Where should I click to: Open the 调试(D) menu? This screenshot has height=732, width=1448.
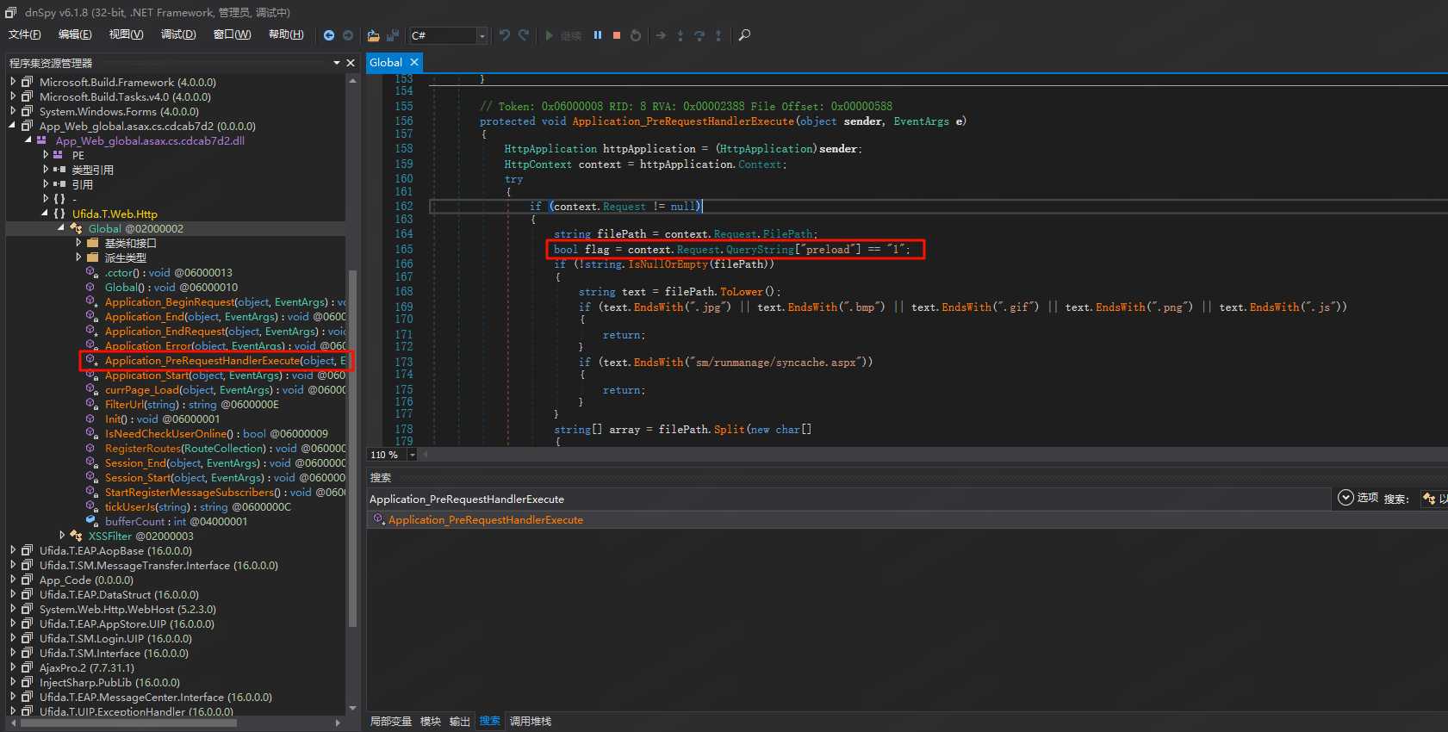point(178,34)
